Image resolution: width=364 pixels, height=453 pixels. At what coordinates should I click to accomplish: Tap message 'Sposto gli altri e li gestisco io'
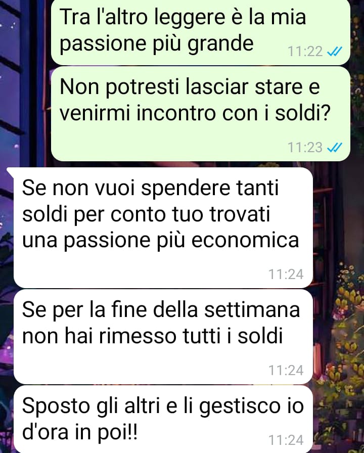(163, 419)
